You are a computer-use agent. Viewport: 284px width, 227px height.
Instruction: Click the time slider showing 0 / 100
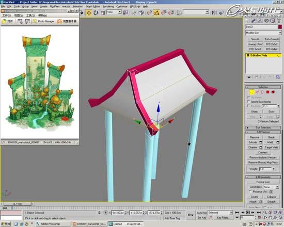[18, 204]
